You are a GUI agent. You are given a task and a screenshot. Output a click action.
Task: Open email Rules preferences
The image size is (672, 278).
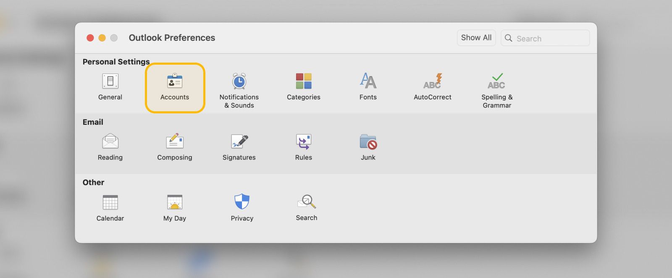pyautogui.click(x=304, y=147)
